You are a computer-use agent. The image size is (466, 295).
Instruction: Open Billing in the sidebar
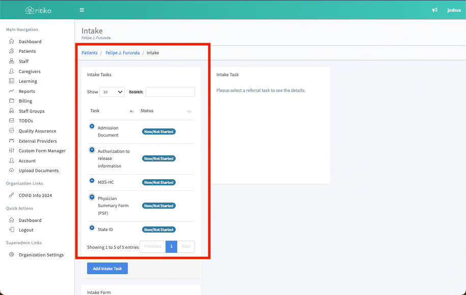click(25, 101)
